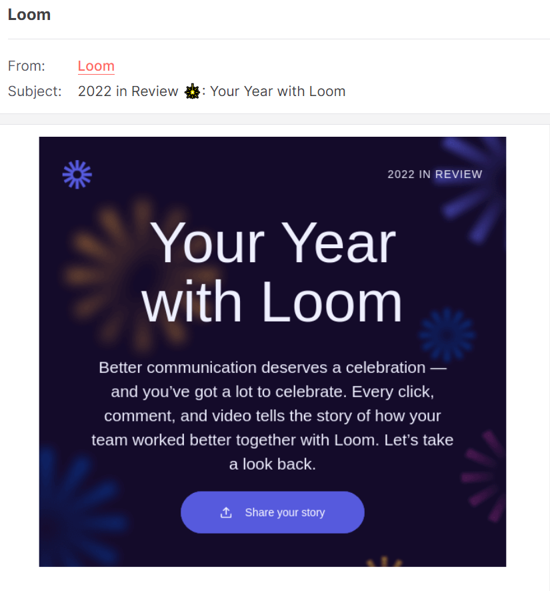The width and height of the screenshot is (550, 591).
Task: Click the "From:" field label
Action: [x=27, y=66]
